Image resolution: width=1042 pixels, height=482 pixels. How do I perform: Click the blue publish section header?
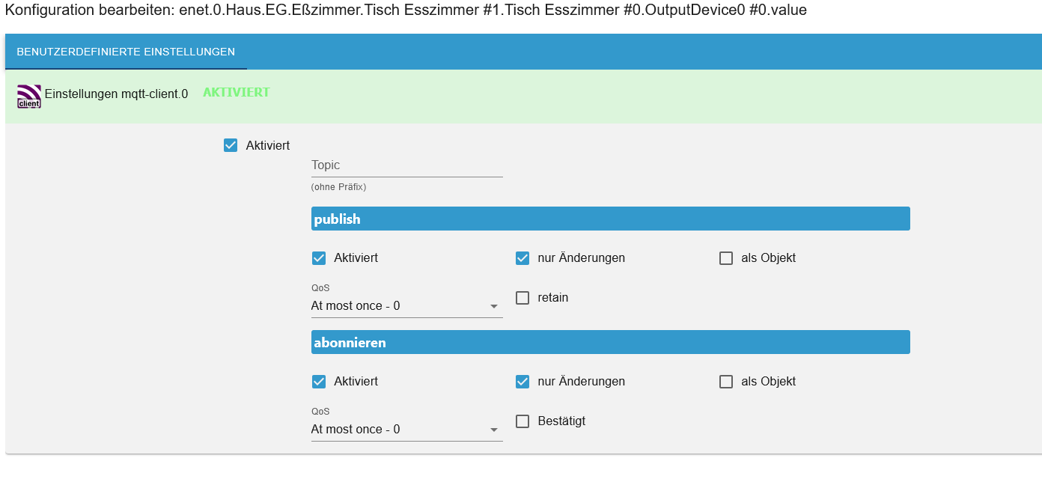[x=610, y=219]
